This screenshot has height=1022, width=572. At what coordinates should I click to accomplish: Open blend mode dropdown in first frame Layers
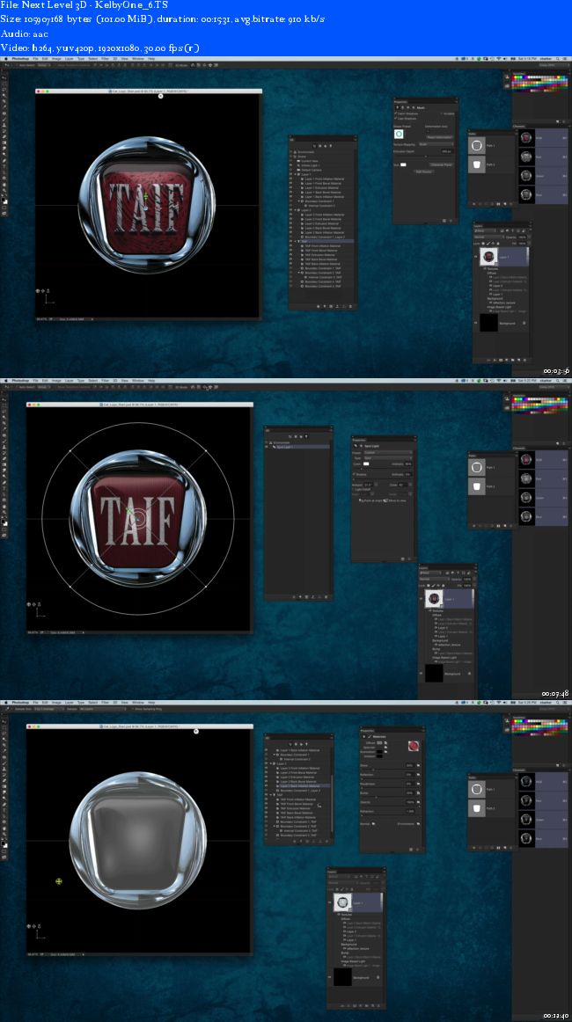click(x=489, y=237)
